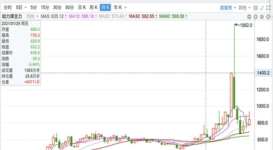Switch to the 日K daily candlestick tab
The height and width of the screenshot is (150, 273).
pyautogui.click(x=82, y=8)
